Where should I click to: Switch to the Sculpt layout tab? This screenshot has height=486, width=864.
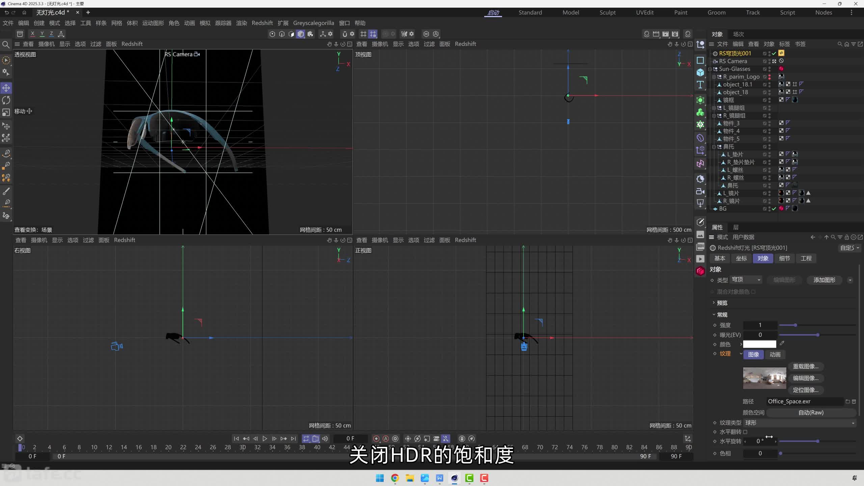(607, 12)
